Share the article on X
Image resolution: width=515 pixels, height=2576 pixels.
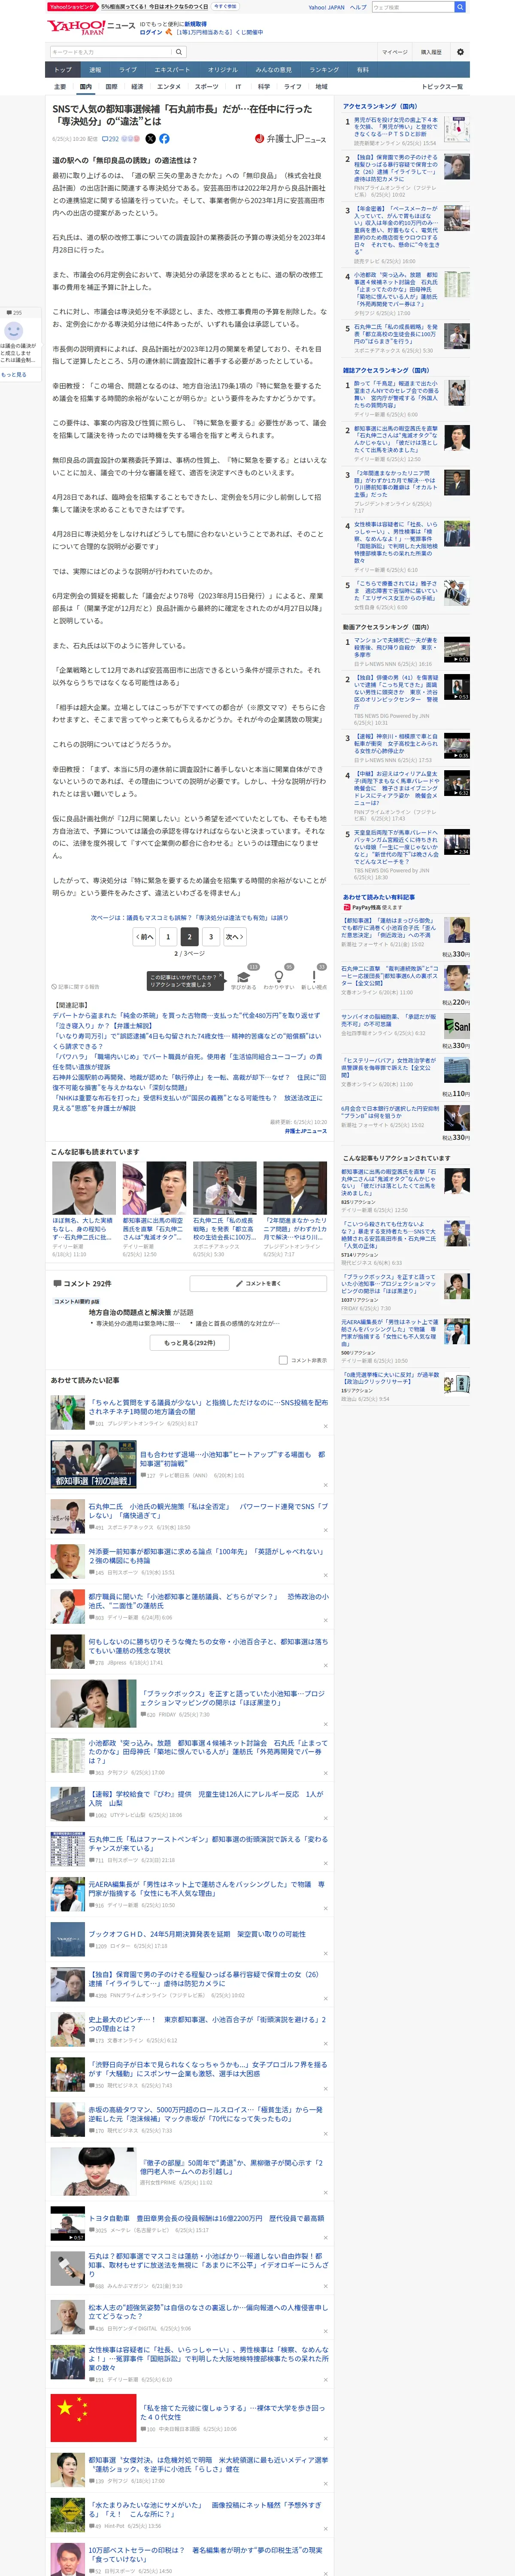click(151, 139)
